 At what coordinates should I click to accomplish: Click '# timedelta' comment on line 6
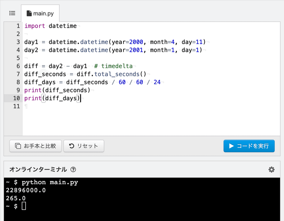[x=113, y=66]
